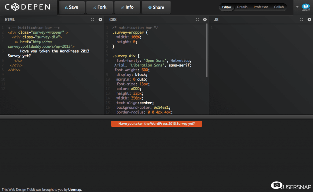Click the href polldaddy URL line in HTML
313x192 pixels.
tap(41, 44)
